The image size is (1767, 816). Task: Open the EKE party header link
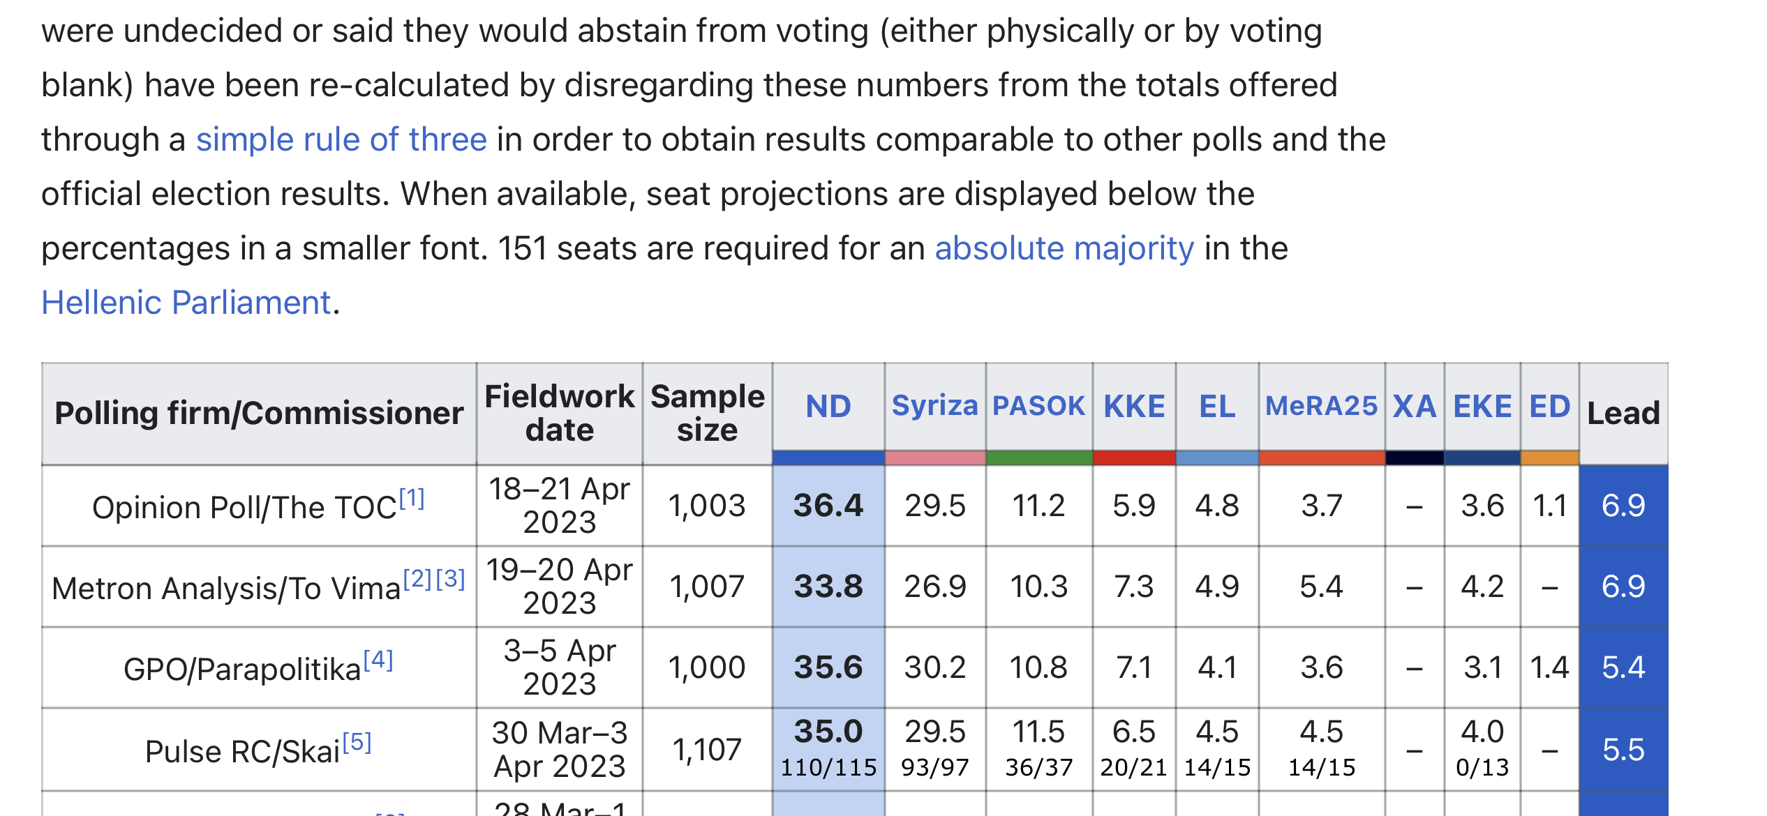[1482, 406]
